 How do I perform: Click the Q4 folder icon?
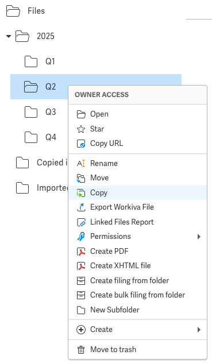pyautogui.click(x=31, y=137)
